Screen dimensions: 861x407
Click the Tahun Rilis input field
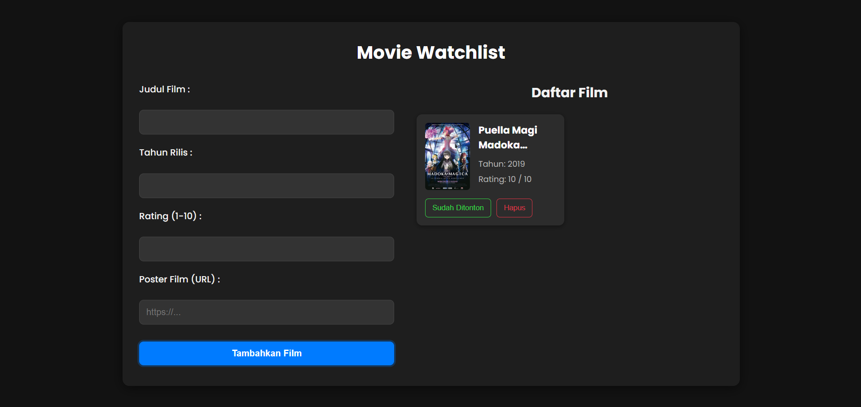[266, 186]
